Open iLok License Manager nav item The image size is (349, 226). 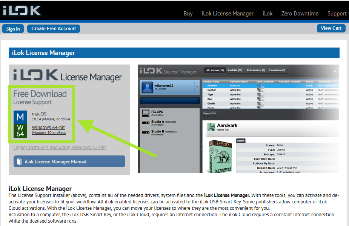228,14
